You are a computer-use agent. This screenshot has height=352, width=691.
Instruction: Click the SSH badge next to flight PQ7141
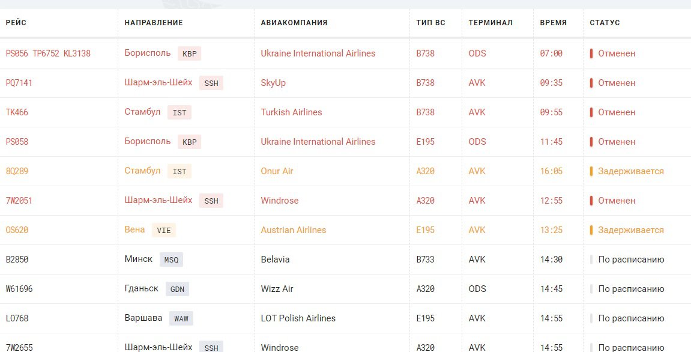[211, 83]
